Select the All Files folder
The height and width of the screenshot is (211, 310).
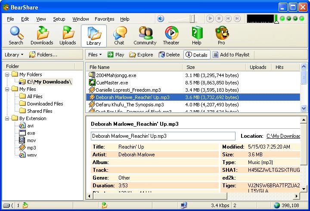pyautogui.click(x=35, y=96)
